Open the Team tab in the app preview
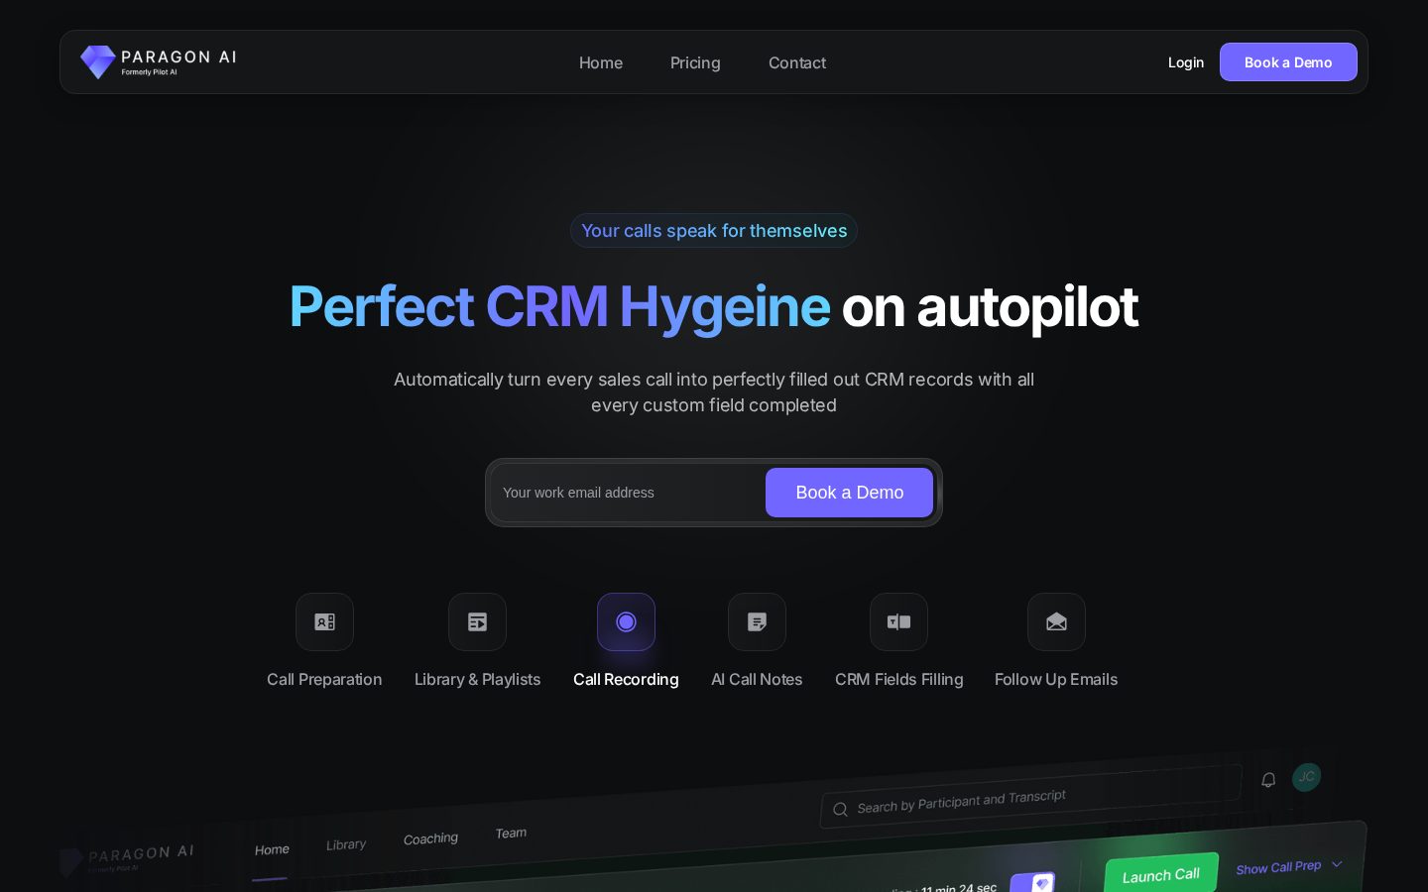 click(x=511, y=834)
